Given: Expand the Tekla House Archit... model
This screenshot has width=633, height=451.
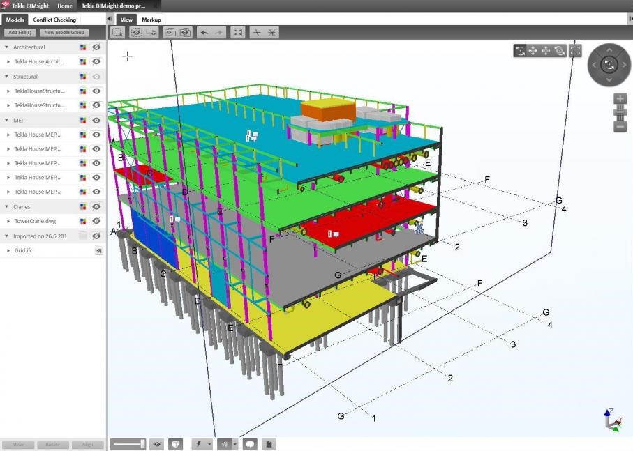Looking at the screenshot, I should (x=8, y=61).
